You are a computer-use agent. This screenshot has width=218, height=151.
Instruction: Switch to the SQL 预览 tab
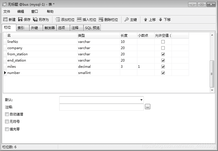[x=92, y=28]
